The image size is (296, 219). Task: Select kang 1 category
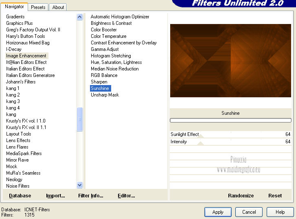pyautogui.click(x=13, y=88)
